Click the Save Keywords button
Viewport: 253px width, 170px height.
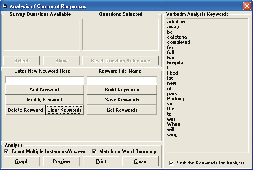point(122,100)
